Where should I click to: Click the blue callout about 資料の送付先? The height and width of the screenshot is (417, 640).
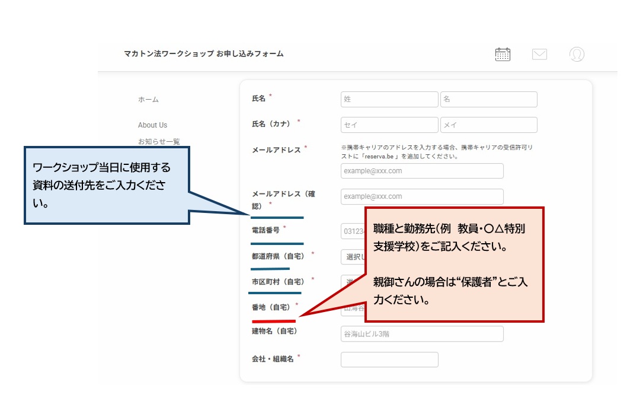[107, 185]
